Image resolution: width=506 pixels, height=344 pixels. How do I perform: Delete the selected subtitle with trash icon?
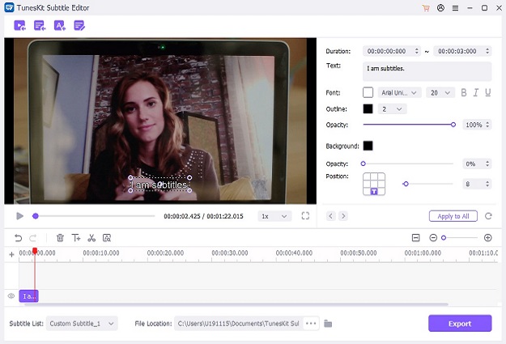point(60,238)
